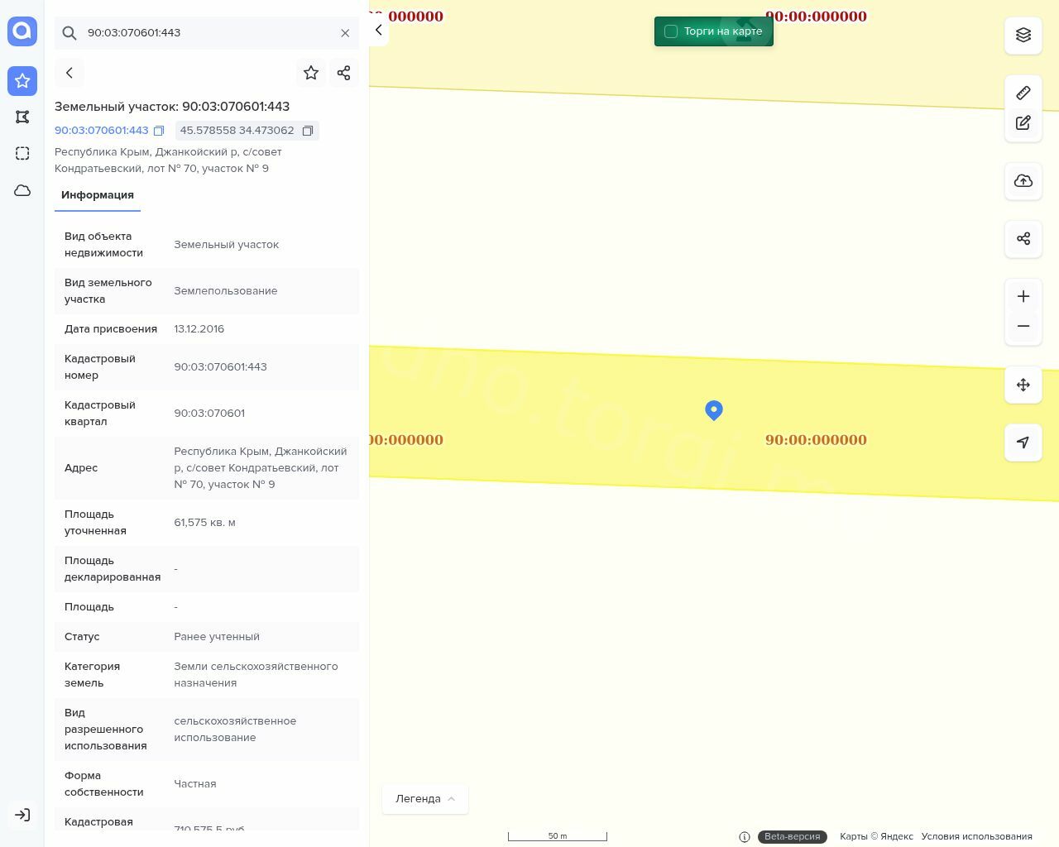The height and width of the screenshot is (847, 1059).
Task: Activate the pan/move map tool
Action: [1023, 385]
